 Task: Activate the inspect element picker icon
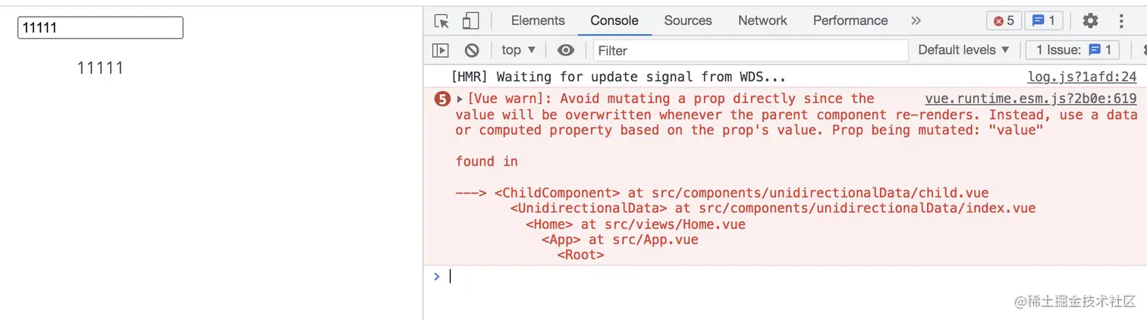pyautogui.click(x=442, y=21)
